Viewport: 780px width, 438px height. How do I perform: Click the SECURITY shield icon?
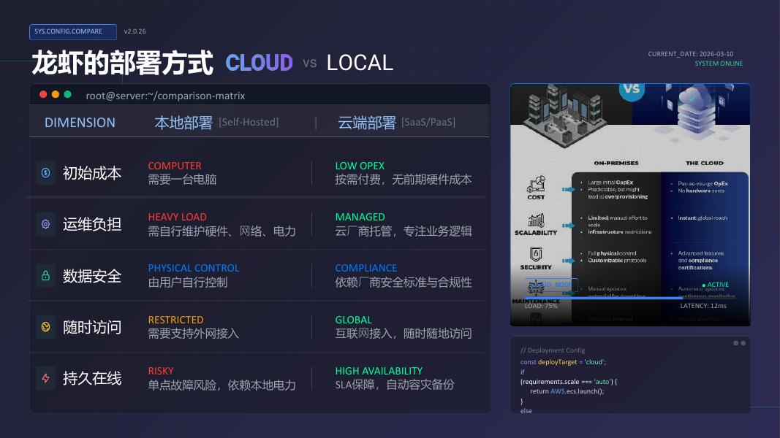point(536,255)
